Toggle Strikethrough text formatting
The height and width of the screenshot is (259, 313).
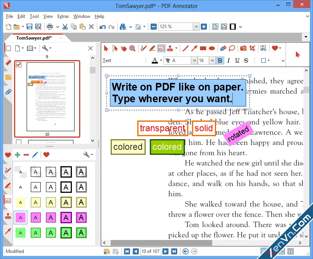tap(246, 60)
